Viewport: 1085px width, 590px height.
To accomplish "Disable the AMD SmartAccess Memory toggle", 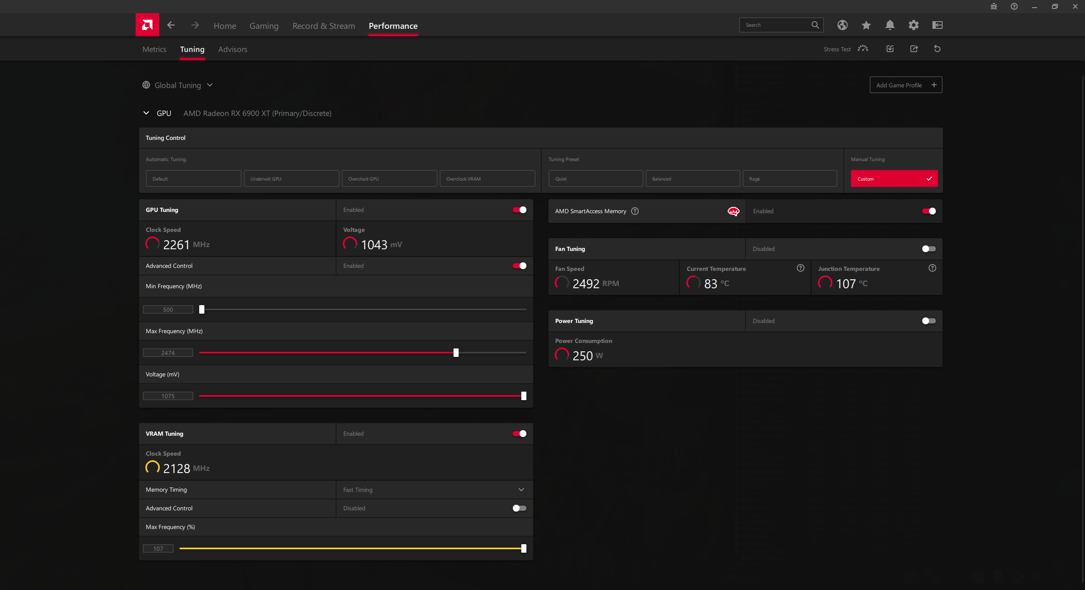I will tap(929, 211).
